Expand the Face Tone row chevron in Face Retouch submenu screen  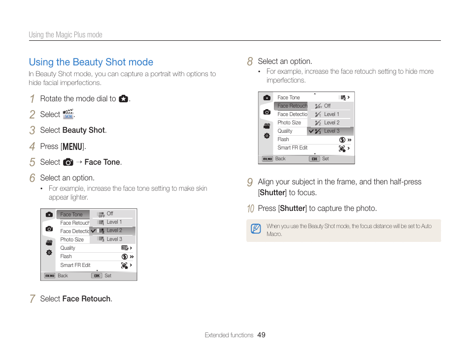tap(349, 97)
